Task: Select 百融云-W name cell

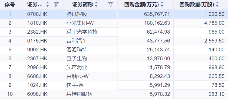Action: [78, 76]
